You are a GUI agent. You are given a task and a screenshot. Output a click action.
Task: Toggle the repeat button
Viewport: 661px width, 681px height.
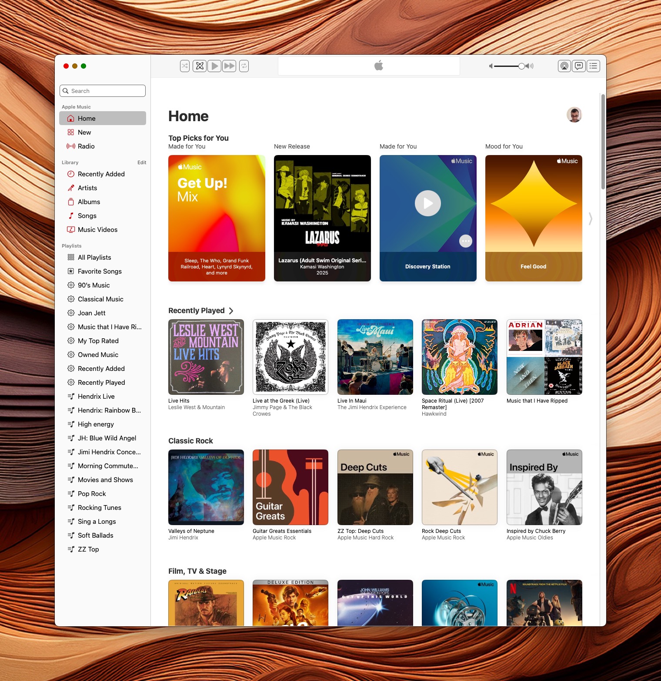click(x=244, y=66)
